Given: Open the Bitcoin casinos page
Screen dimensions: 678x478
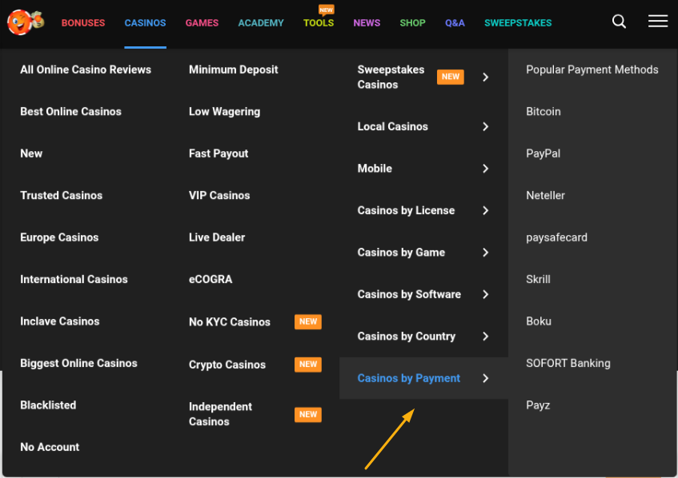Looking at the screenshot, I should 544,111.
